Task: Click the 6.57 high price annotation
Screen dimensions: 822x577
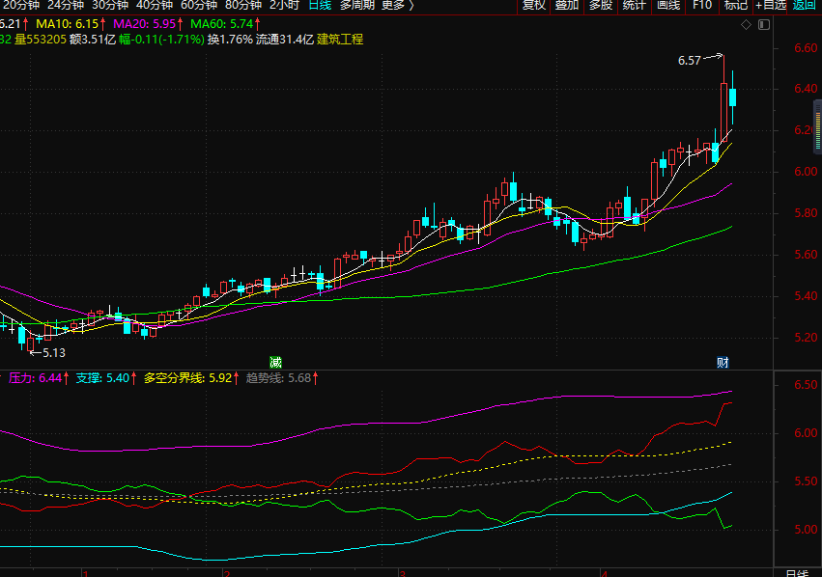Action: tap(690, 60)
